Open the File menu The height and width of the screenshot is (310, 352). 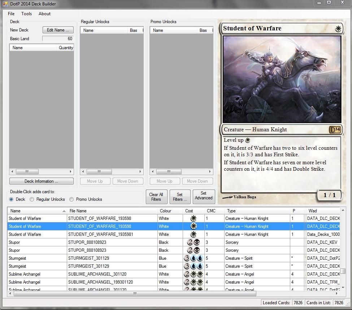coord(11,14)
